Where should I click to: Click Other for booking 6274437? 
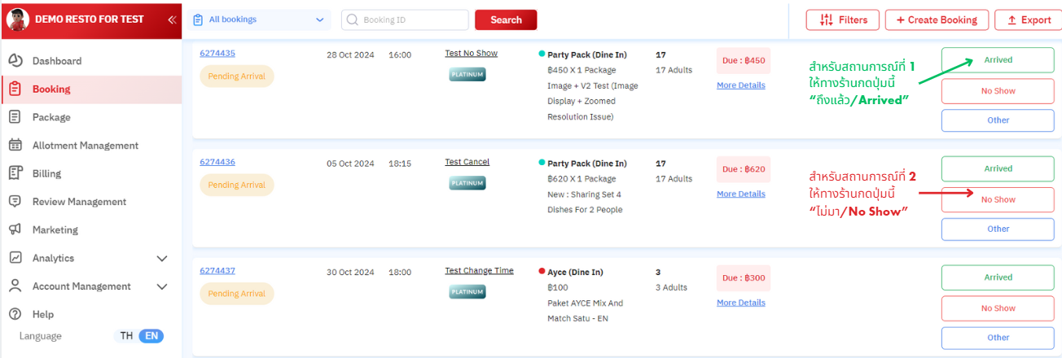(998, 338)
